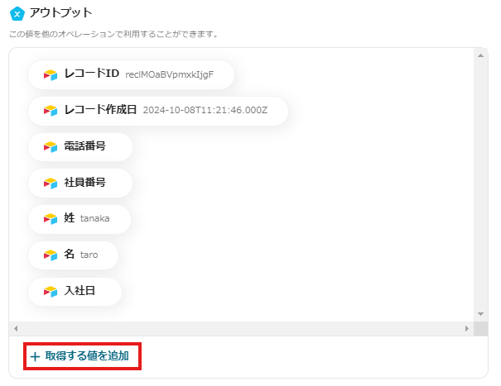Image resolution: width=501 pixels, height=386 pixels.
Task: Select the レコードID output chip
Action: pyautogui.click(x=131, y=74)
